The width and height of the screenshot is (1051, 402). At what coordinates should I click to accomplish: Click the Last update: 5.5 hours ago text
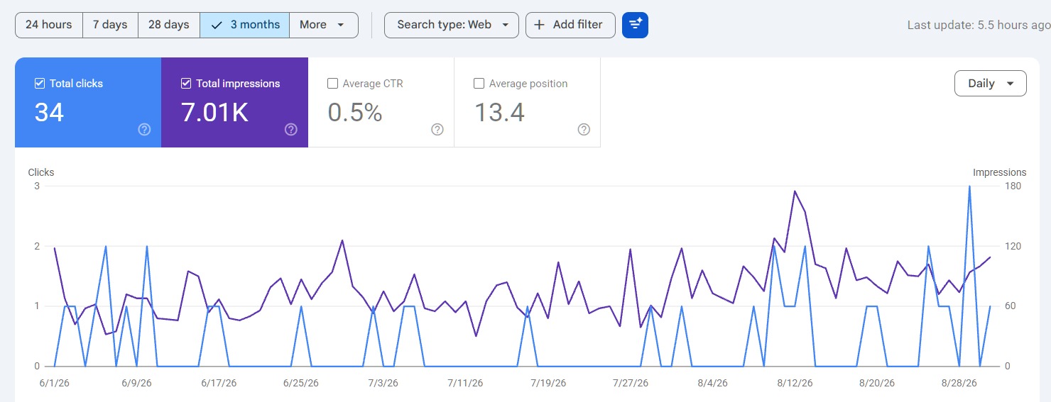point(979,25)
